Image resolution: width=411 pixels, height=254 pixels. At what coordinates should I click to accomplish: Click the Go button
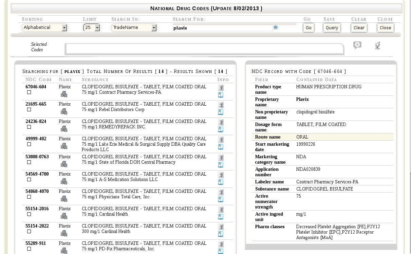click(x=309, y=28)
